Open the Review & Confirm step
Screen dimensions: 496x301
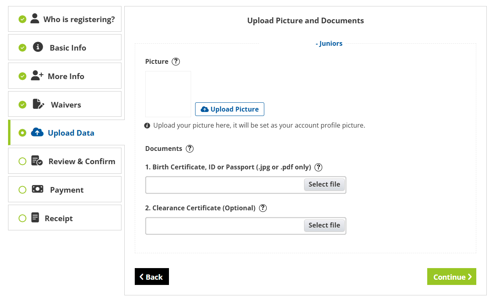[x=82, y=161]
